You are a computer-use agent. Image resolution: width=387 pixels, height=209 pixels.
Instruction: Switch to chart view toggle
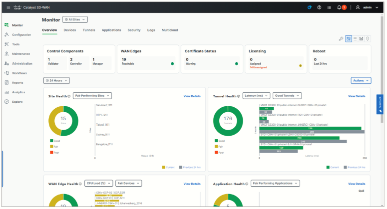[361, 39]
